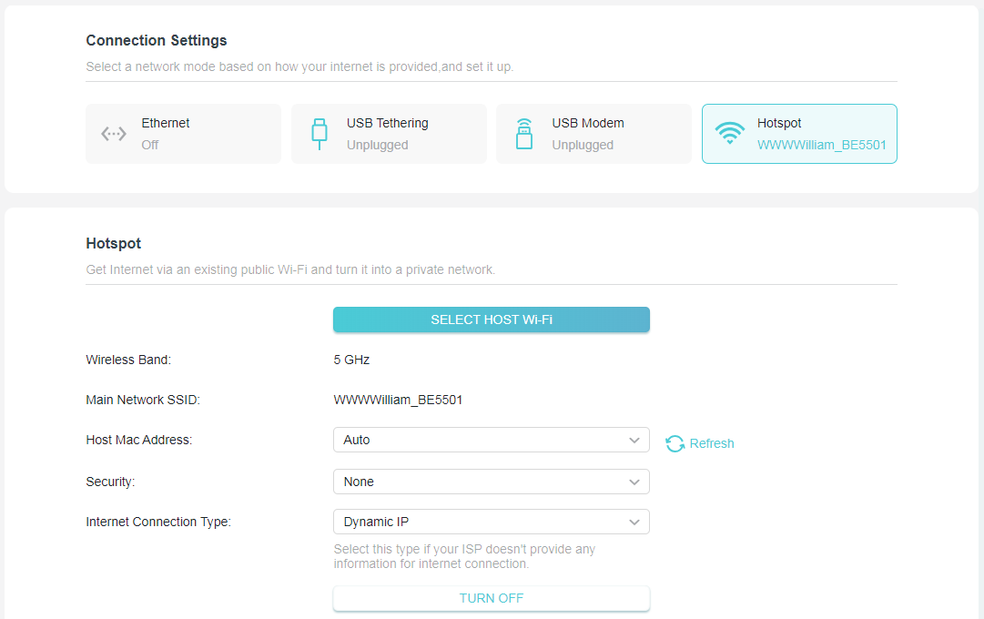
Task: Click the Refresh link text
Action: [712, 443]
